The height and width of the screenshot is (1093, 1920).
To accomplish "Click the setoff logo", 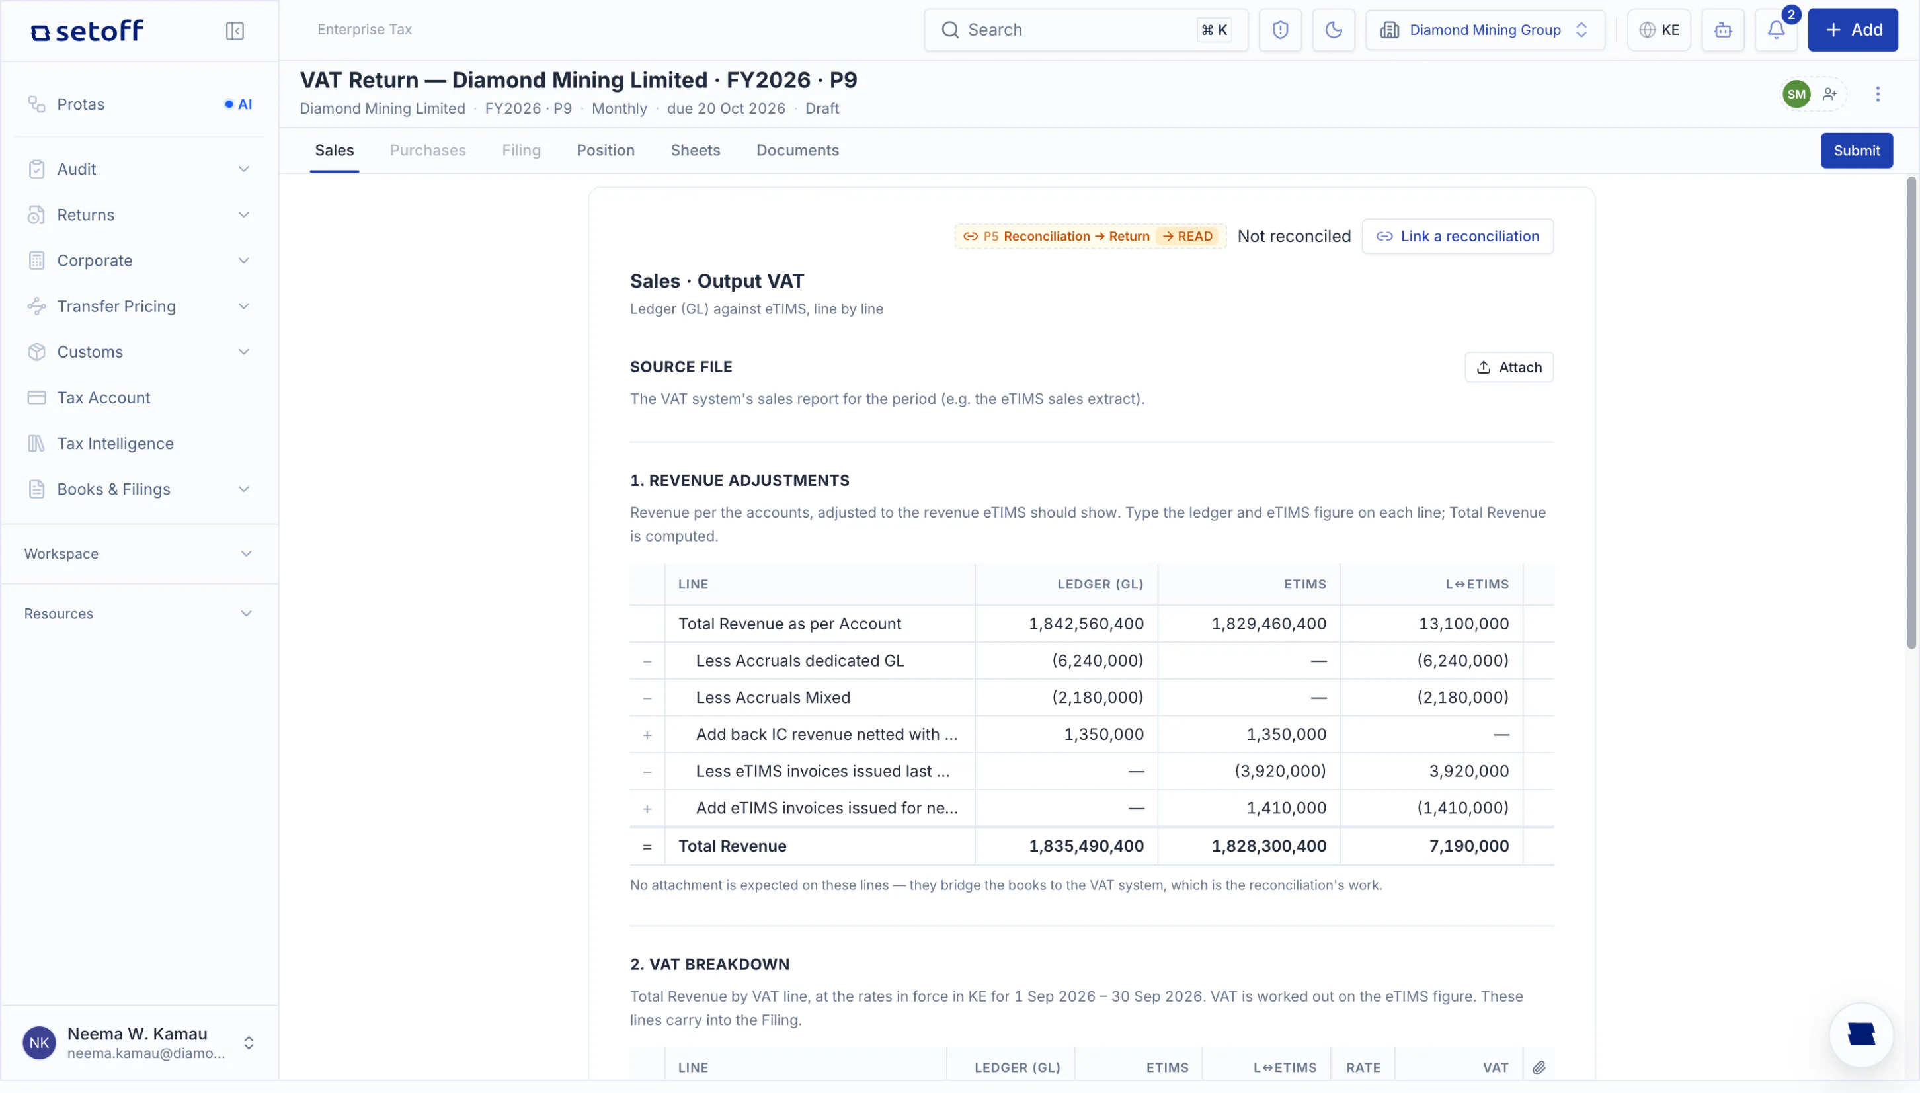I will [x=87, y=31].
